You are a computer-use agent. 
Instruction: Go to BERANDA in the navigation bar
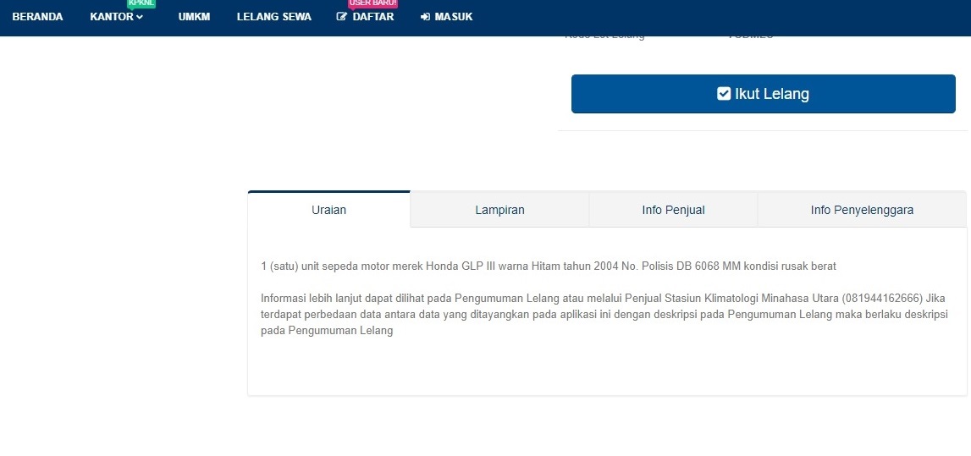[37, 17]
